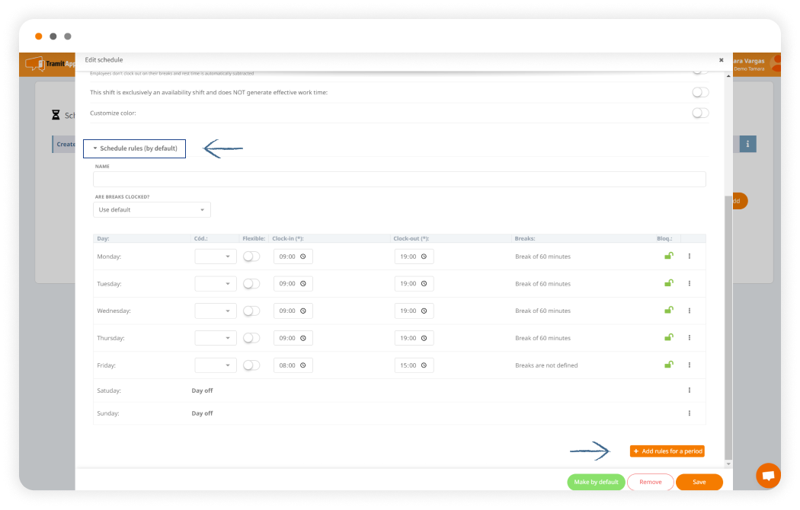Open Sunday's three-dot options menu
Screen dimensions: 800x510
click(690, 413)
